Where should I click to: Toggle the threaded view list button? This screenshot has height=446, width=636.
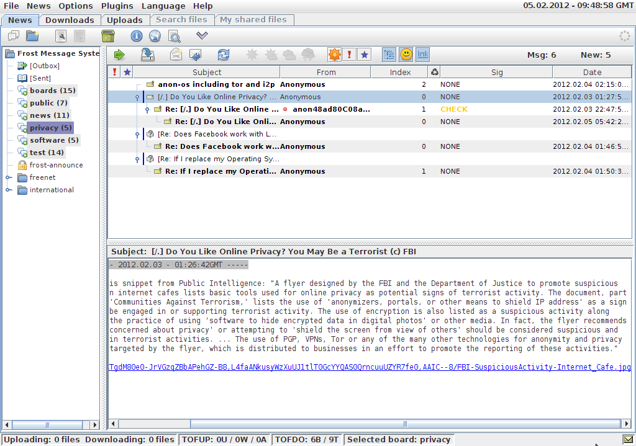[x=389, y=55]
